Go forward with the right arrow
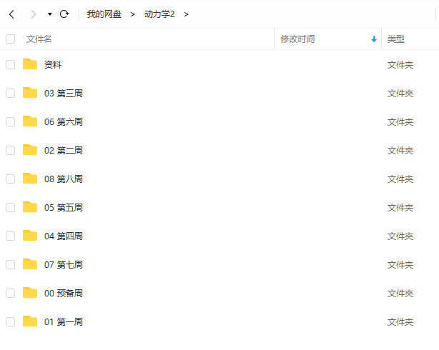Viewport: 439px width, 350px height. (34, 14)
